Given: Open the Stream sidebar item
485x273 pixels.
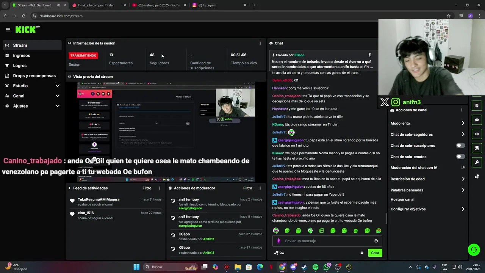Looking at the screenshot, I should click(33, 45).
